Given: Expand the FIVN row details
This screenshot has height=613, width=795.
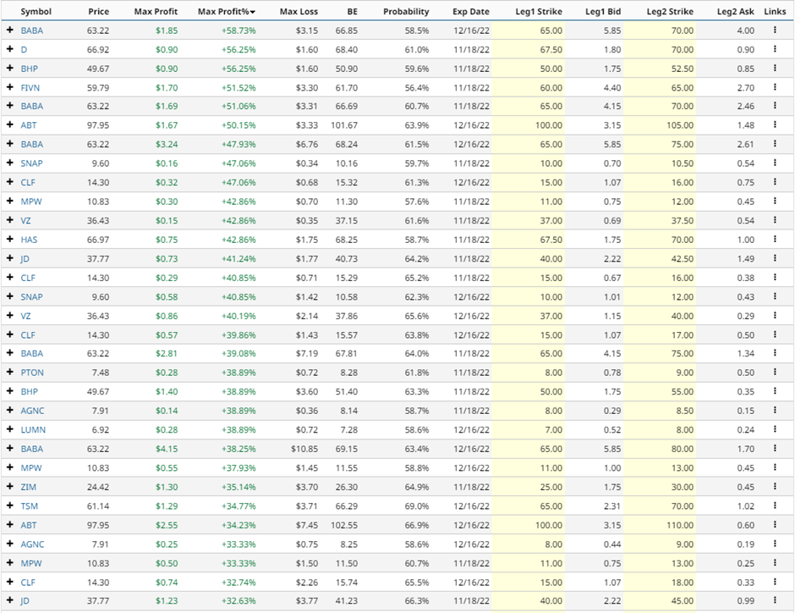Looking at the screenshot, I should [9, 87].
